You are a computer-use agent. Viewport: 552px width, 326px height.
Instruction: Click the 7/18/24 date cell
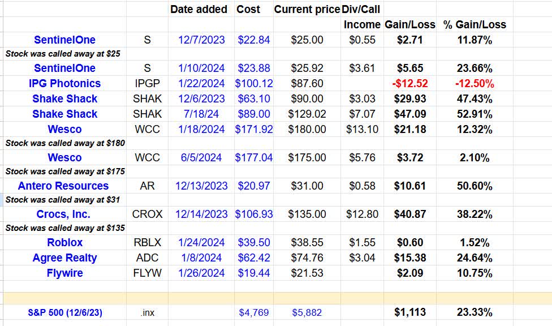point(202,114)
